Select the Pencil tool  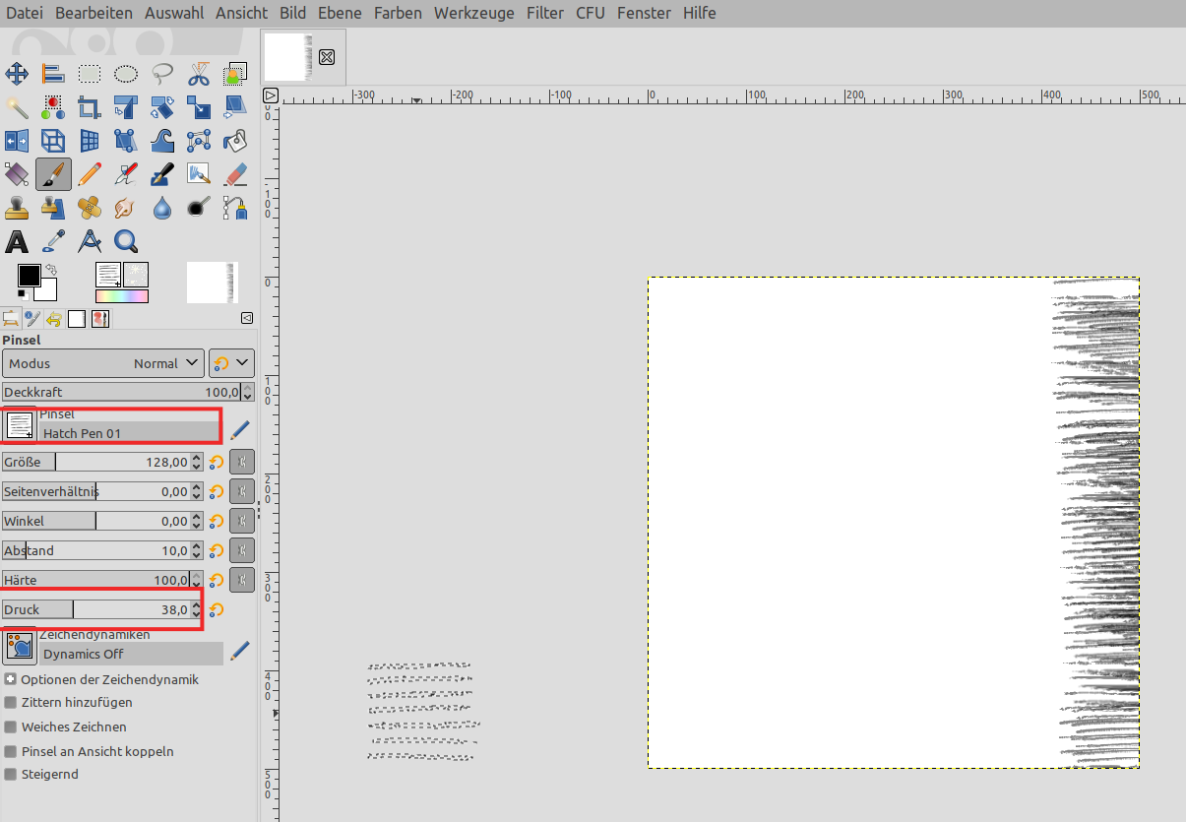click(x=90, y=174)
